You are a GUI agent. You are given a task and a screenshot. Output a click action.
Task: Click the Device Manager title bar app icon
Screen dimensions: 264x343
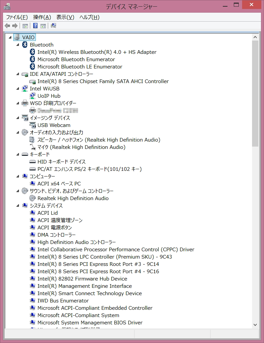pyautogui.click(x=7, y=7)
